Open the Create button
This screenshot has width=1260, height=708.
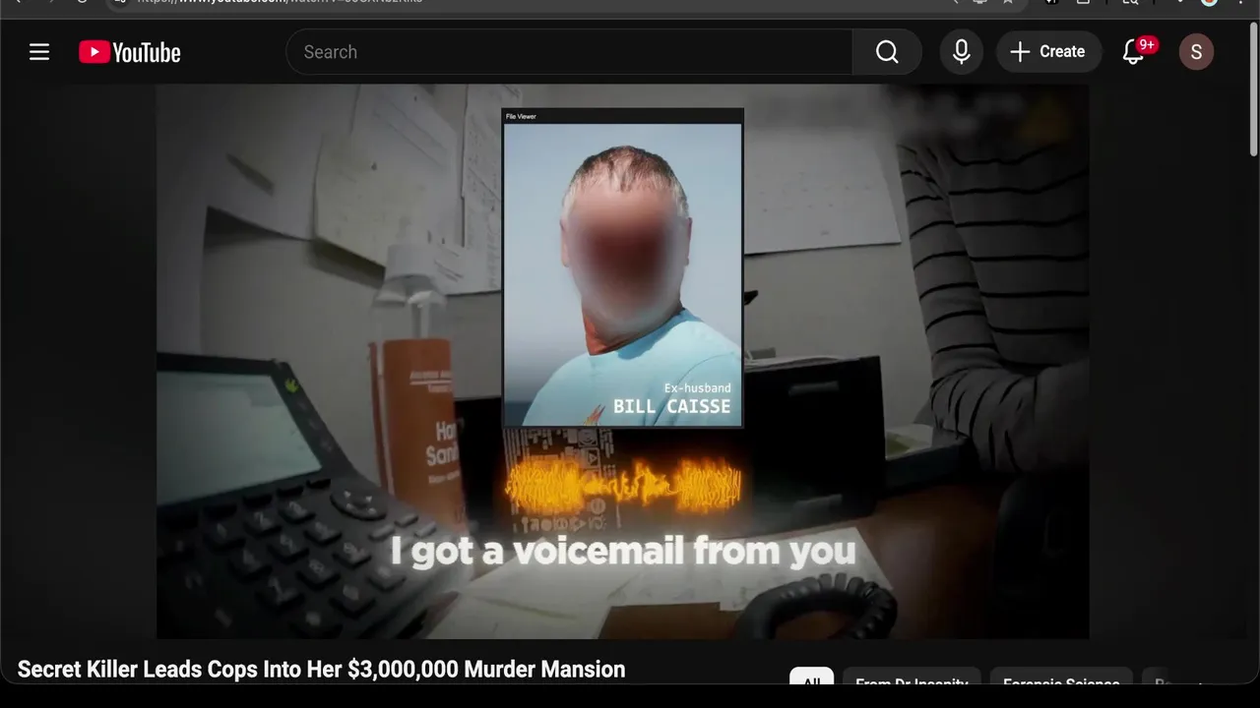[x=1048, y=52]
